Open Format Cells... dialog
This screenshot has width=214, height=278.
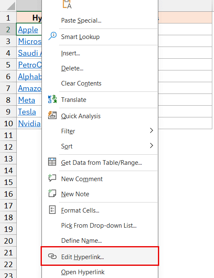coord(80,210)
